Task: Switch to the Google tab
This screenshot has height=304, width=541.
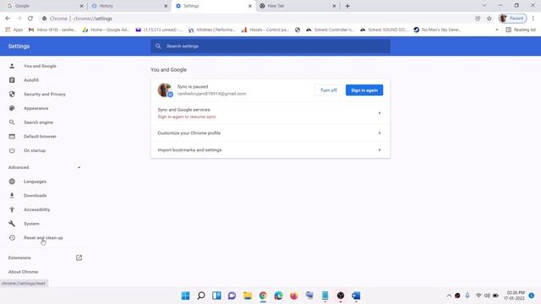Action: 44,6
